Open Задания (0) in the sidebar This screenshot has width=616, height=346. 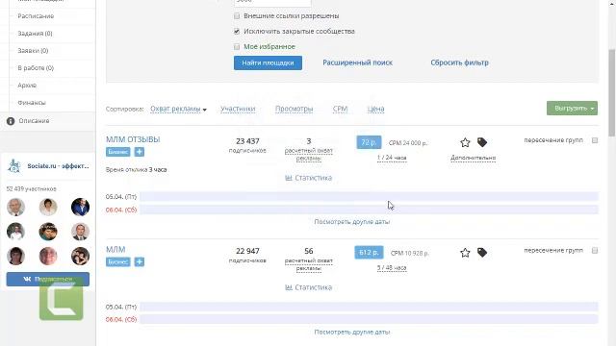[x=35, y=34]
